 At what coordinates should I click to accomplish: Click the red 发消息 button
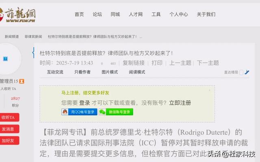point(9,129)
